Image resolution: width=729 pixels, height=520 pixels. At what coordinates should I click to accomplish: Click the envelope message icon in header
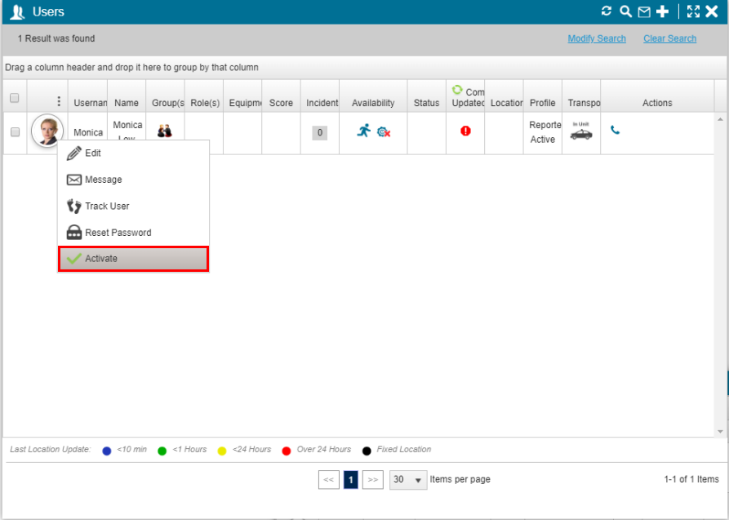pos(644,11)
